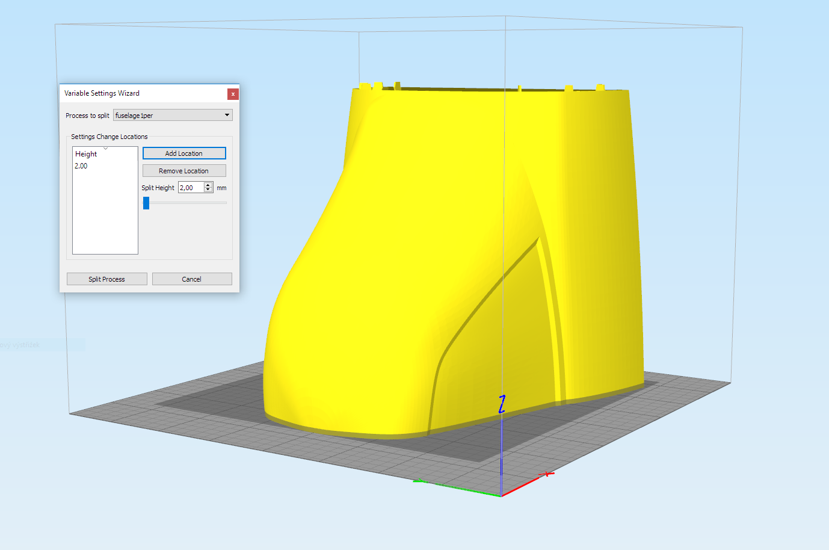Click the blue Z axis label
Image resolution: width=829 pixels, height=550 pixels.
click(x=502, y=404)
